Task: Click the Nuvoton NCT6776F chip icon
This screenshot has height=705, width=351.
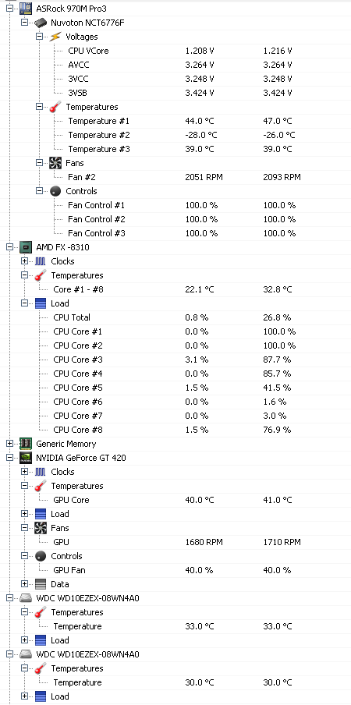Action: click(41, 23)
